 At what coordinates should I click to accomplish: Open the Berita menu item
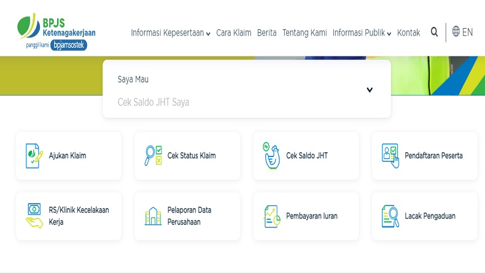(266, 33)
